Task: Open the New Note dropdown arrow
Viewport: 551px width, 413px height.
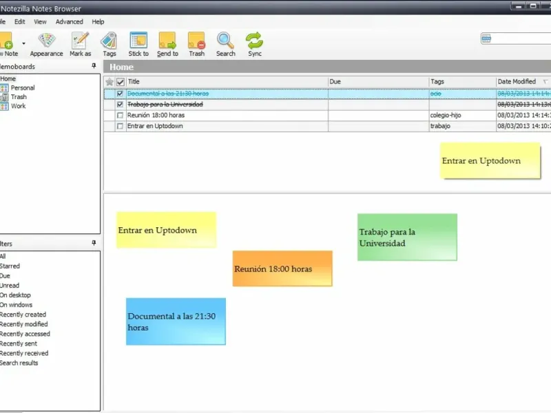Action: [23, 44]
